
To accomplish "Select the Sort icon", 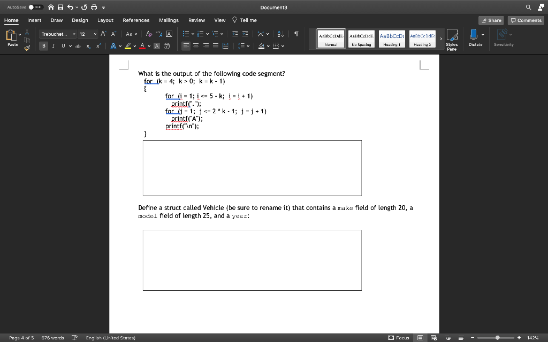I will [x=280, y=34].
